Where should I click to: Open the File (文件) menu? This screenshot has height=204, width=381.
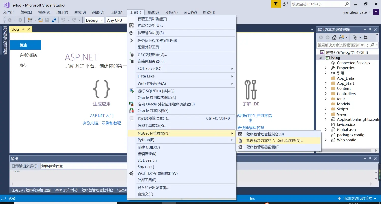pos(9,12)
